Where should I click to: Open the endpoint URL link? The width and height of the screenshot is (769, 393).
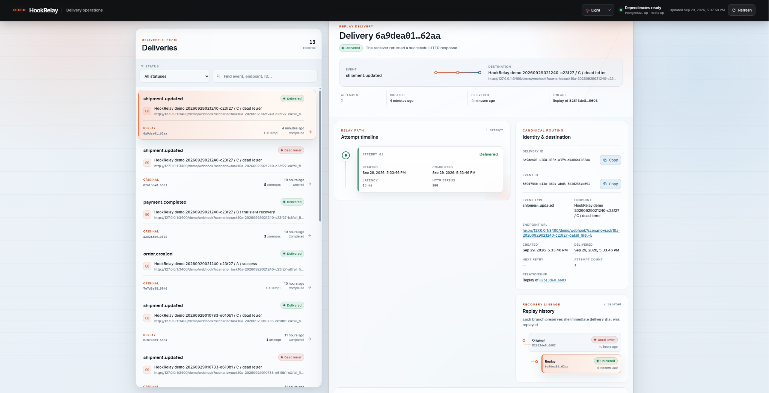(x=571, y=233)
